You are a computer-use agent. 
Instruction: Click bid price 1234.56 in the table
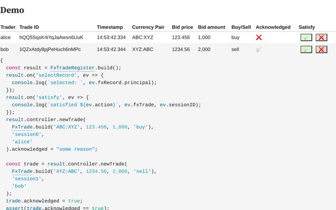click(181, 49)
